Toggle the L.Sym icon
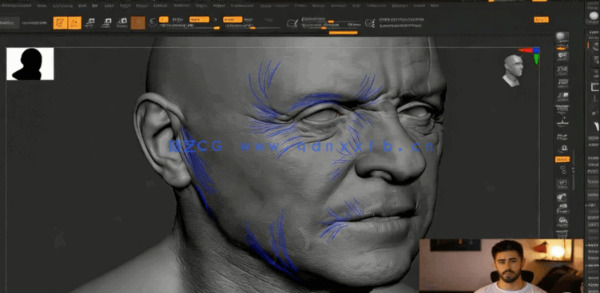This screenshot has height=293, width=600. click(x=562, y=149)
